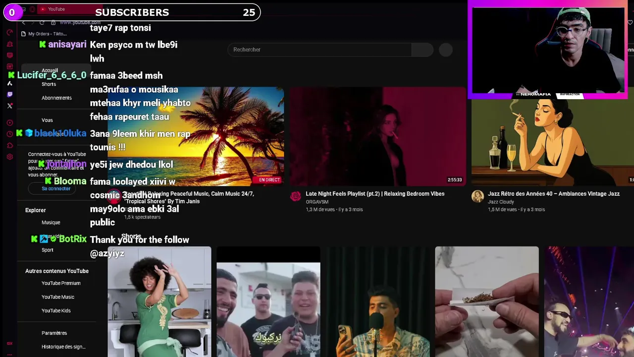Image resolution: width=634 pixels, height=357 pixels.
Task: Open the Extensions cube icon in sidebar
Action: point(9,145)
